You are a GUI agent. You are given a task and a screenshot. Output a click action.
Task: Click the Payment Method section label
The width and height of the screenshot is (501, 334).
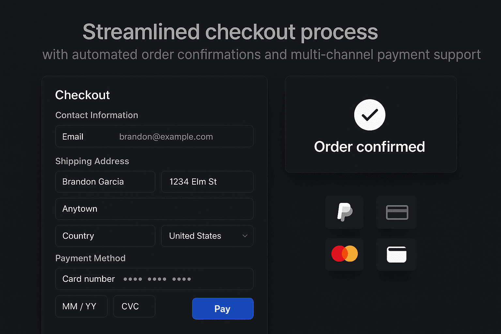pos(90,258)
